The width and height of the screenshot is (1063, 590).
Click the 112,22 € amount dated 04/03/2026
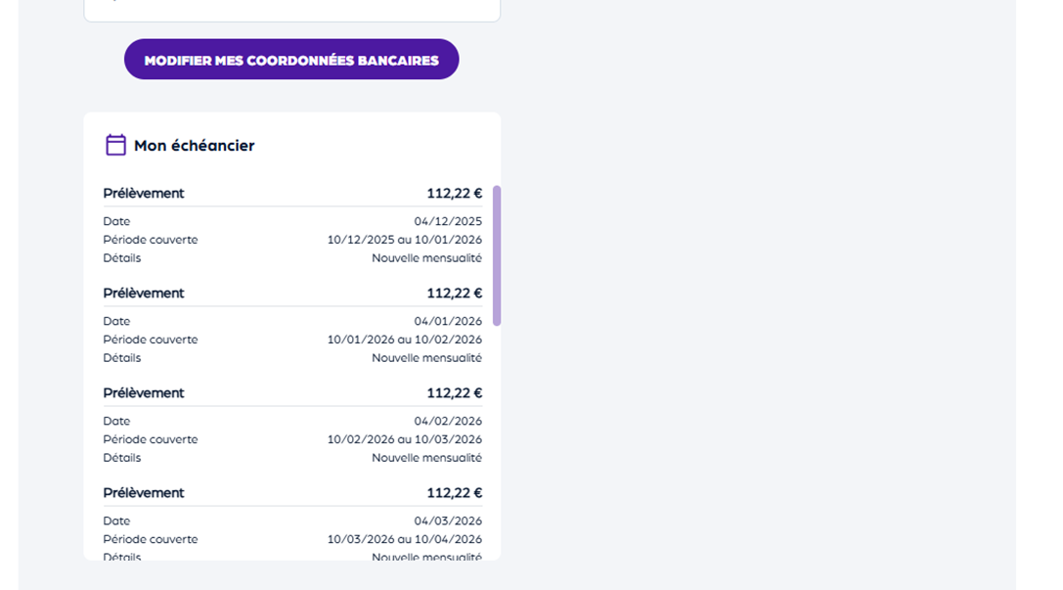pos(454,493)
